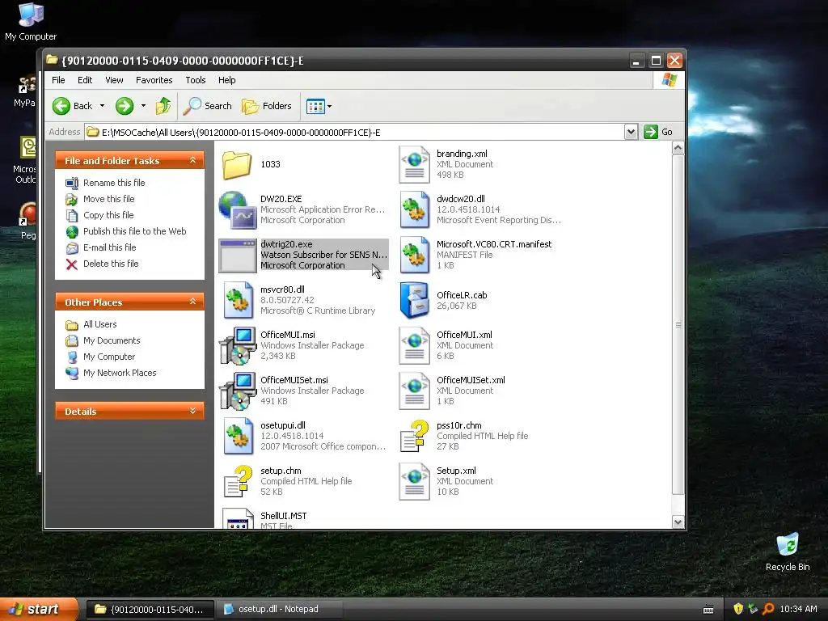Select the dwtrig20.exe window icon
This screenshot has width=828, height=621.
click(x=237, y=256)
